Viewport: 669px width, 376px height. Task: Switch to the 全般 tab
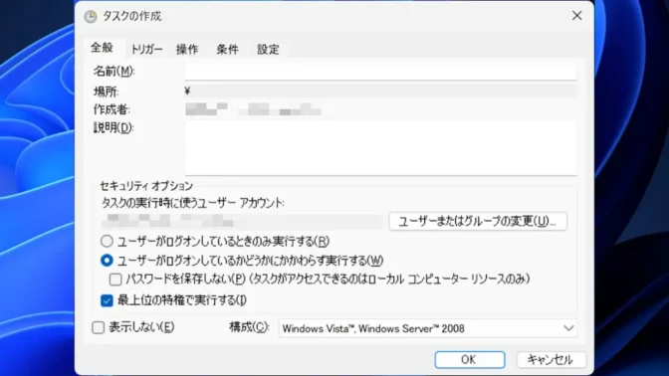[102, 48]
